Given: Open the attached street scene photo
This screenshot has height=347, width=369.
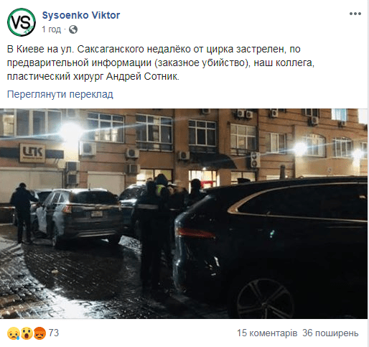Looking at the screenshot, I should coord(184,213).
